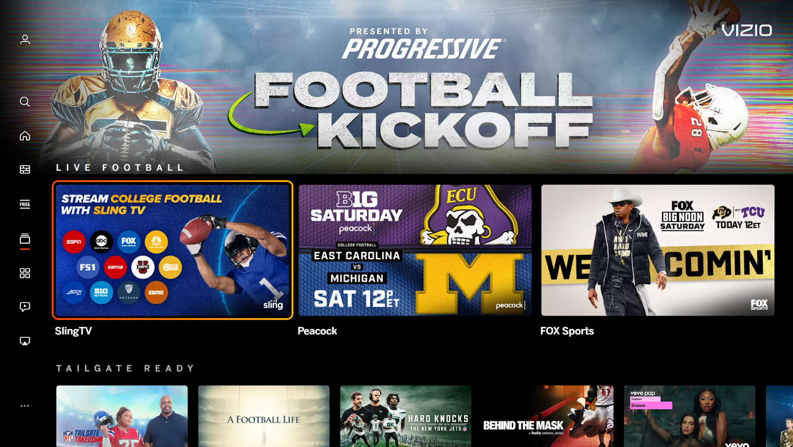Select the screen cast icon

(x=25, y=341)
